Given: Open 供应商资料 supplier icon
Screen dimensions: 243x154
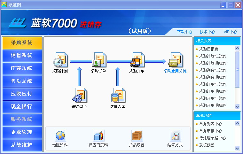Looking at the screenshot, I should (x=99, y=136).
